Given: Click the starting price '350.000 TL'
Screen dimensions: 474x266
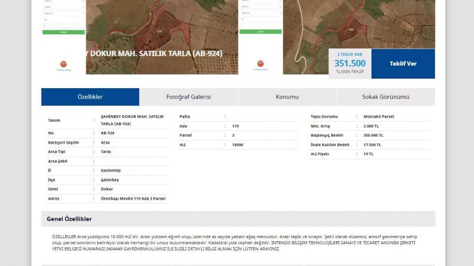Looking at the screenshot, I should tap(373, 135).
